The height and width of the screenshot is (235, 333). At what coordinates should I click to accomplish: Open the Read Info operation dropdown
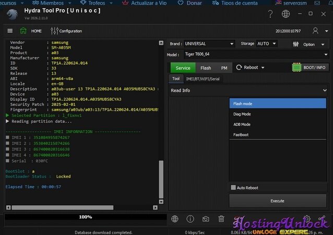click(x=248, y=90)
